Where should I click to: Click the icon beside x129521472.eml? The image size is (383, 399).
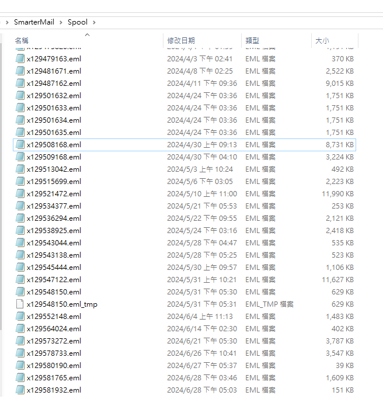coord(20,193)
